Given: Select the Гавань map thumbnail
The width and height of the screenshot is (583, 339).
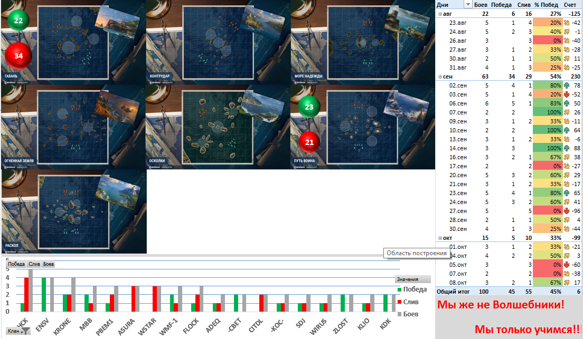Looking at the screenshot, I should coord(73,42).
